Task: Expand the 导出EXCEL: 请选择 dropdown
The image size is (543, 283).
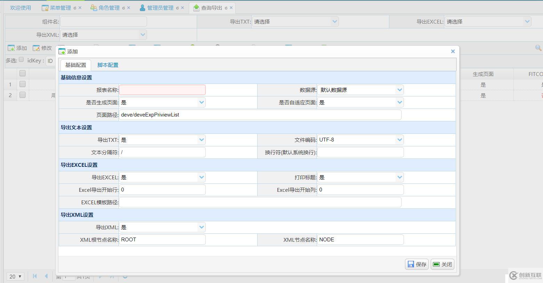Action: 527,21
